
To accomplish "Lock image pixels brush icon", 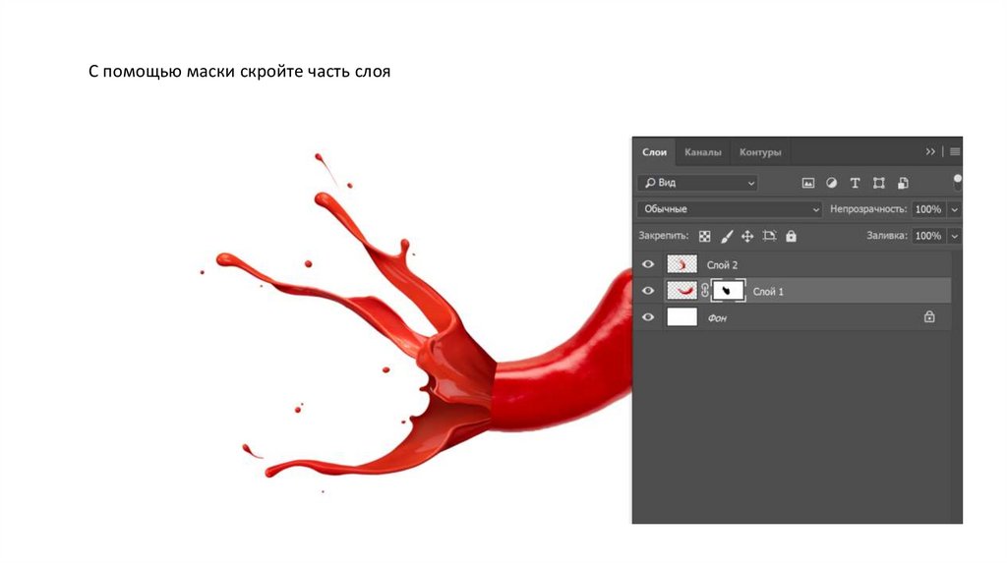I will (x=727, y=236).
